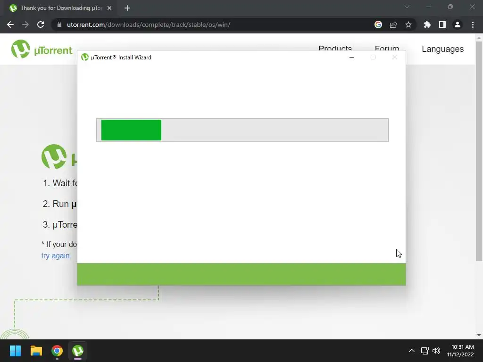
Task: Click the scrollbar up arrow
Action: click(x=479, y=38)
